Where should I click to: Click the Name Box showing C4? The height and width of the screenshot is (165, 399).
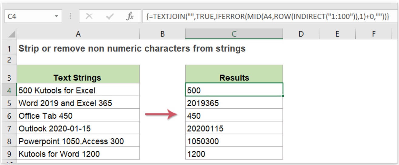[x=33, y=17]
